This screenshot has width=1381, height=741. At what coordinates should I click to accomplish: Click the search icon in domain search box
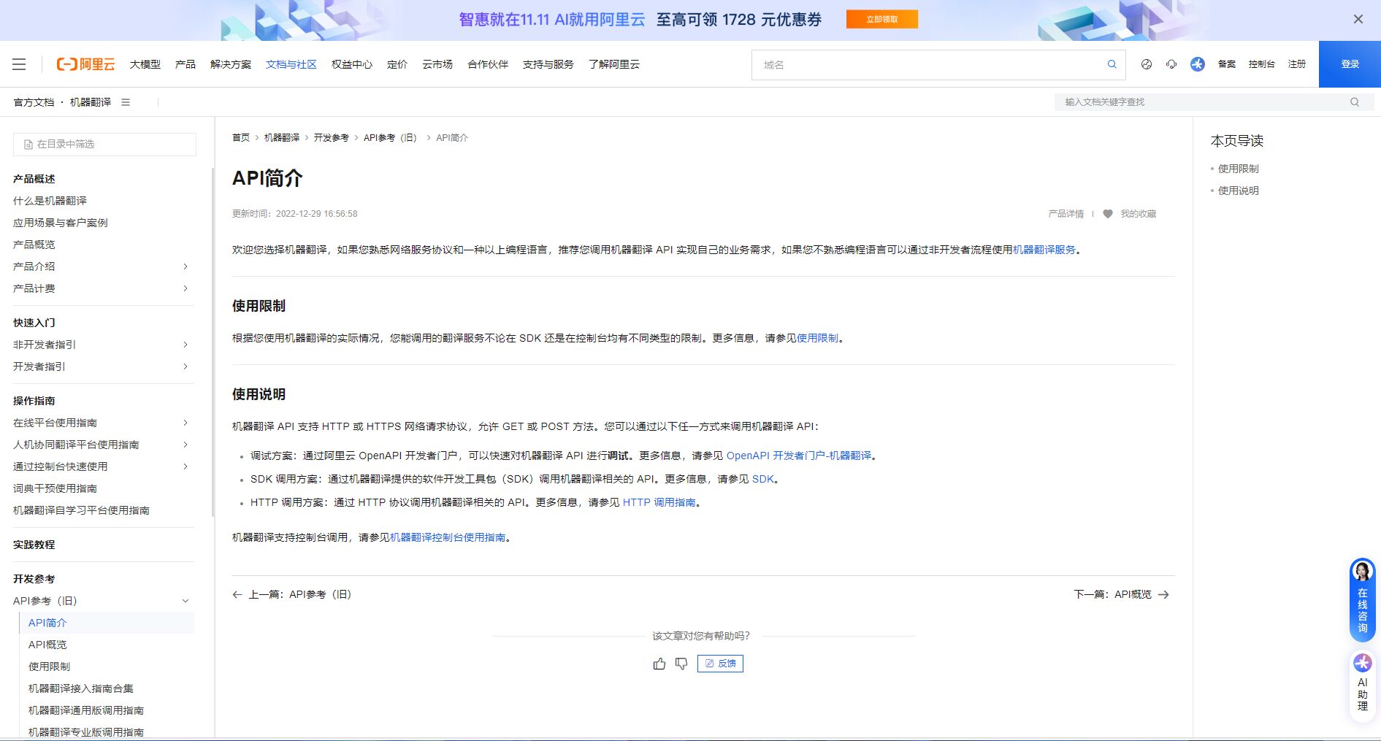[1112, 64]
